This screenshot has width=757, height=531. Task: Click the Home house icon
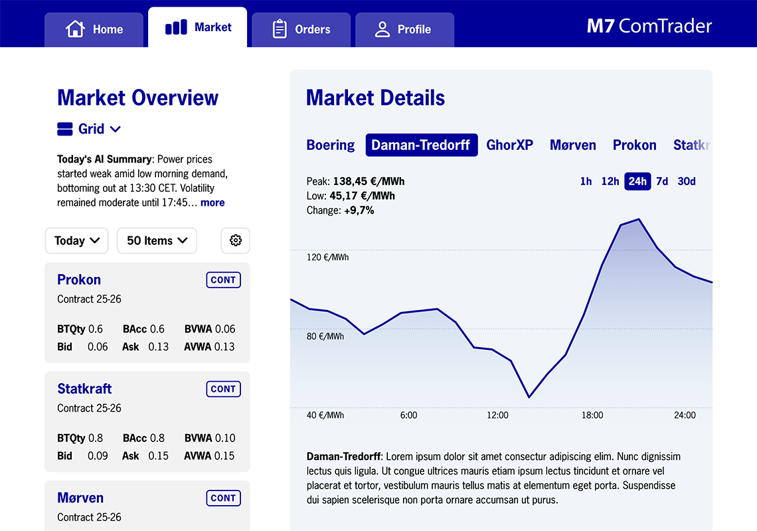tap(76, 29)
